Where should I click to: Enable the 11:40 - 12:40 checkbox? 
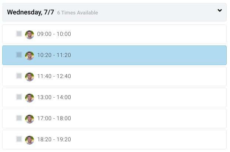tap(19, 76)
